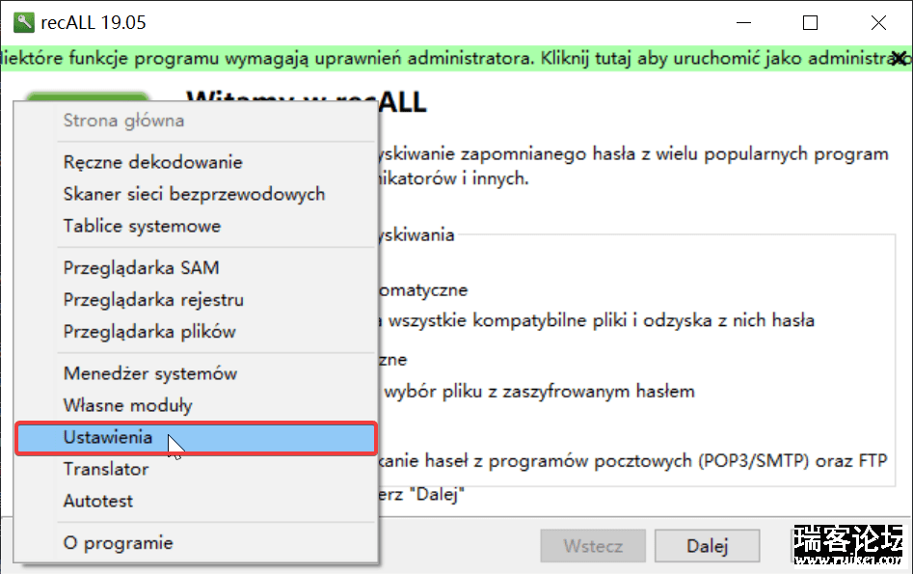This screenshot has width=913, height=574.
Task: Open Przeglądarka rejestru menu entry
Action: pos(197,300)
